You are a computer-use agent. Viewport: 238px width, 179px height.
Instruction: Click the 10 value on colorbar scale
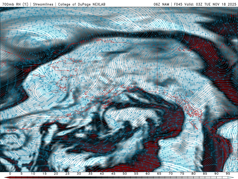coord(33,174)
